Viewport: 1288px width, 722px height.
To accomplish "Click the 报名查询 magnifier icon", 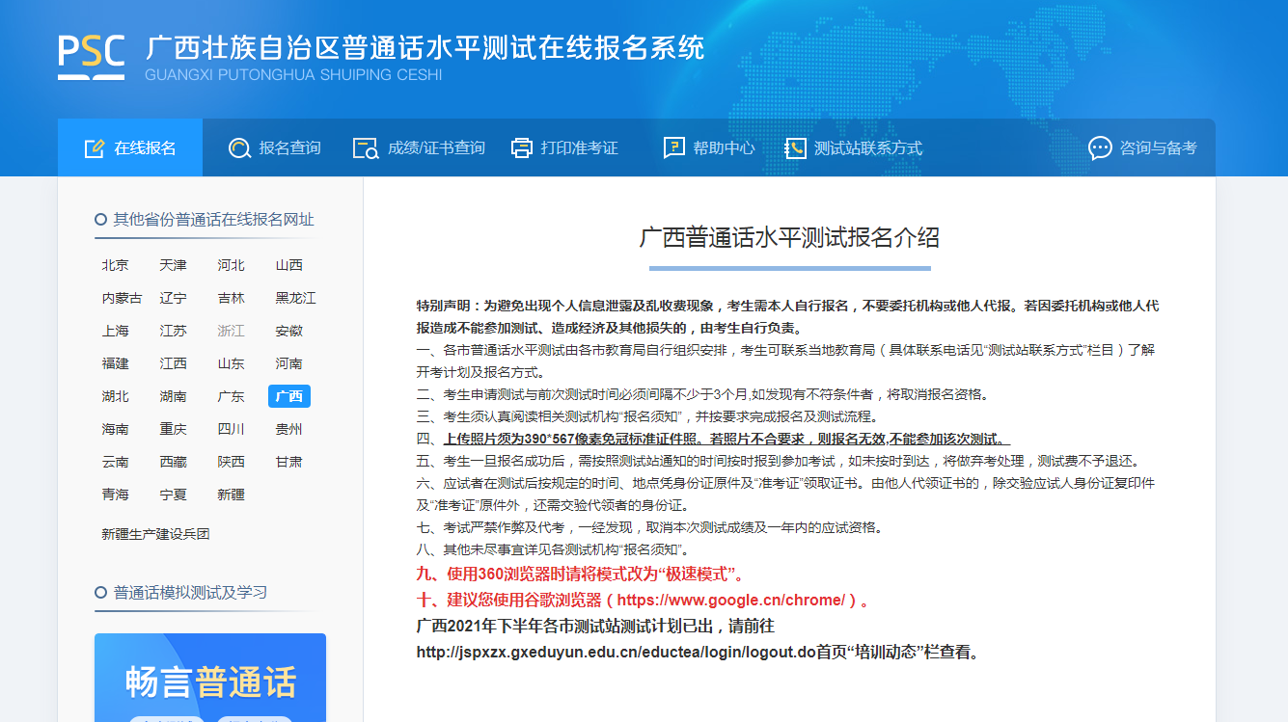I will point(238,148).
